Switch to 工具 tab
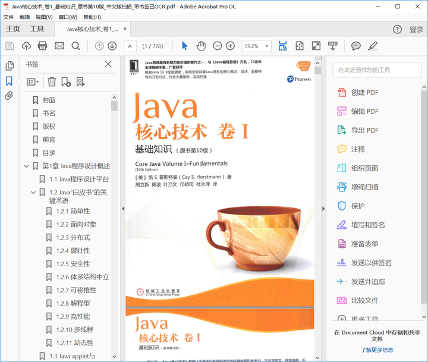The image size is (428, 362). coord(37,29)
